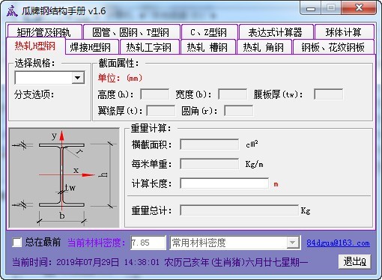Expand the 选择规格 dropdown arrow

pos(78,78)
